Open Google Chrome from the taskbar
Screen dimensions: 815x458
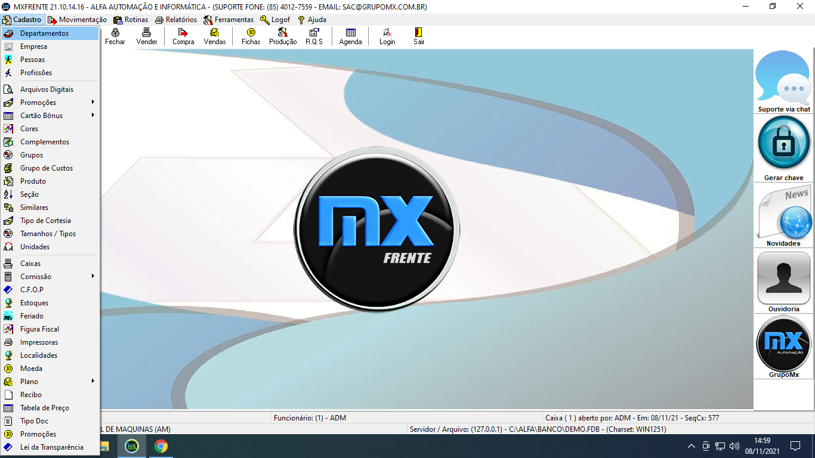pos(160,446)
